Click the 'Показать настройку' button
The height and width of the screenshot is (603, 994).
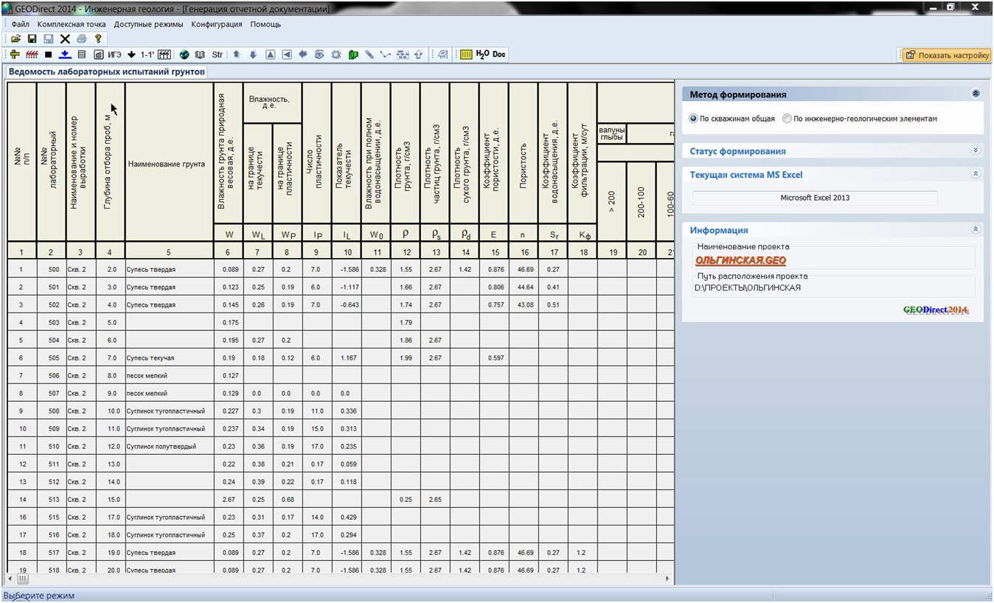947,55
